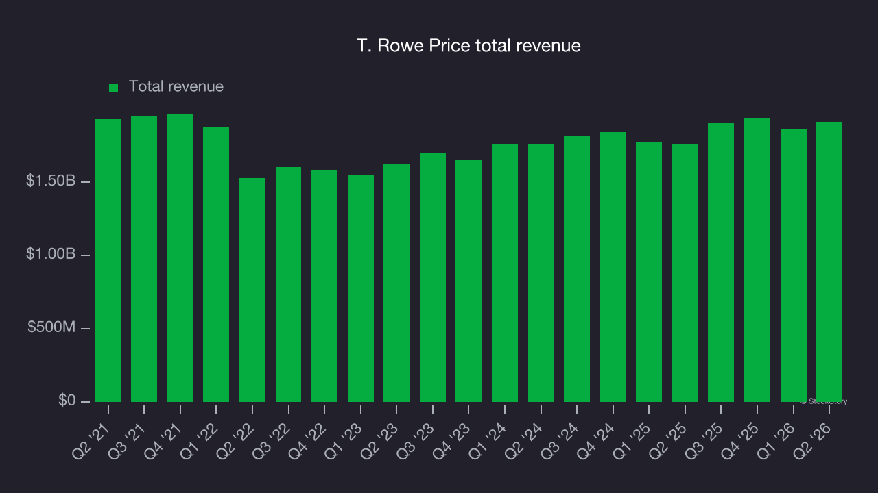Click the green Total revenue legend swatch

pyautogui.click(x=114, y=88)
